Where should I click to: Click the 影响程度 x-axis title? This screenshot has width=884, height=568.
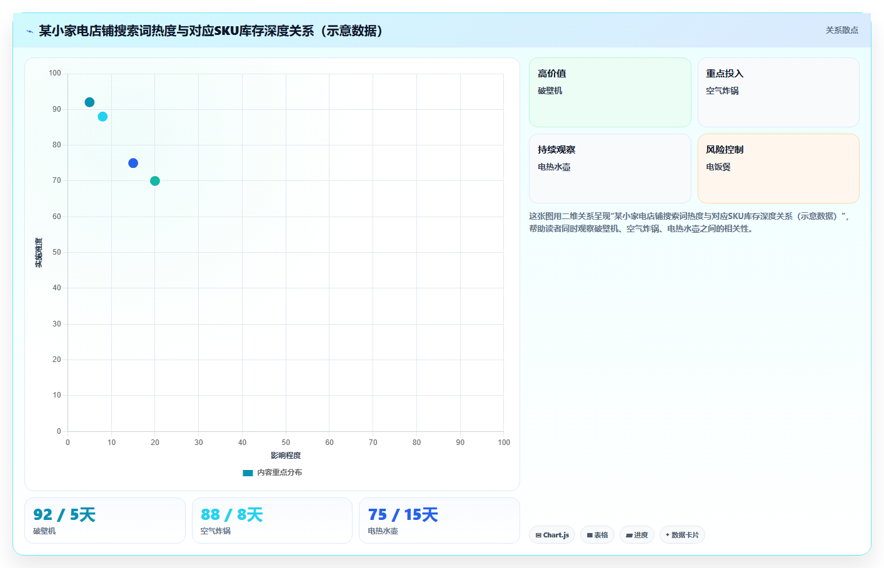pos(286,456)
